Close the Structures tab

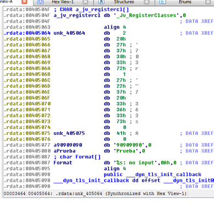[x=146, y=2]
